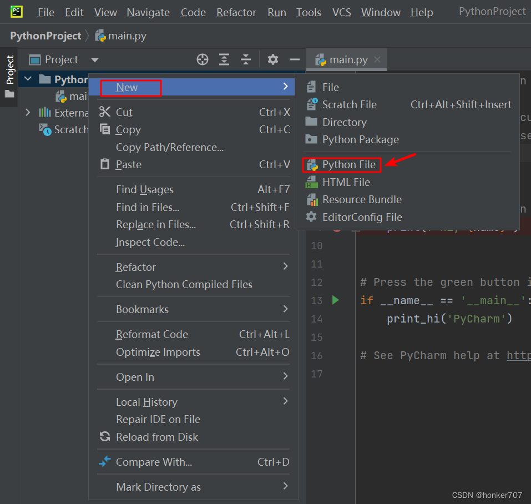Click the print_hi('PyCharm') code line
This screenshot has height=504, width=531.
(449, 319)
